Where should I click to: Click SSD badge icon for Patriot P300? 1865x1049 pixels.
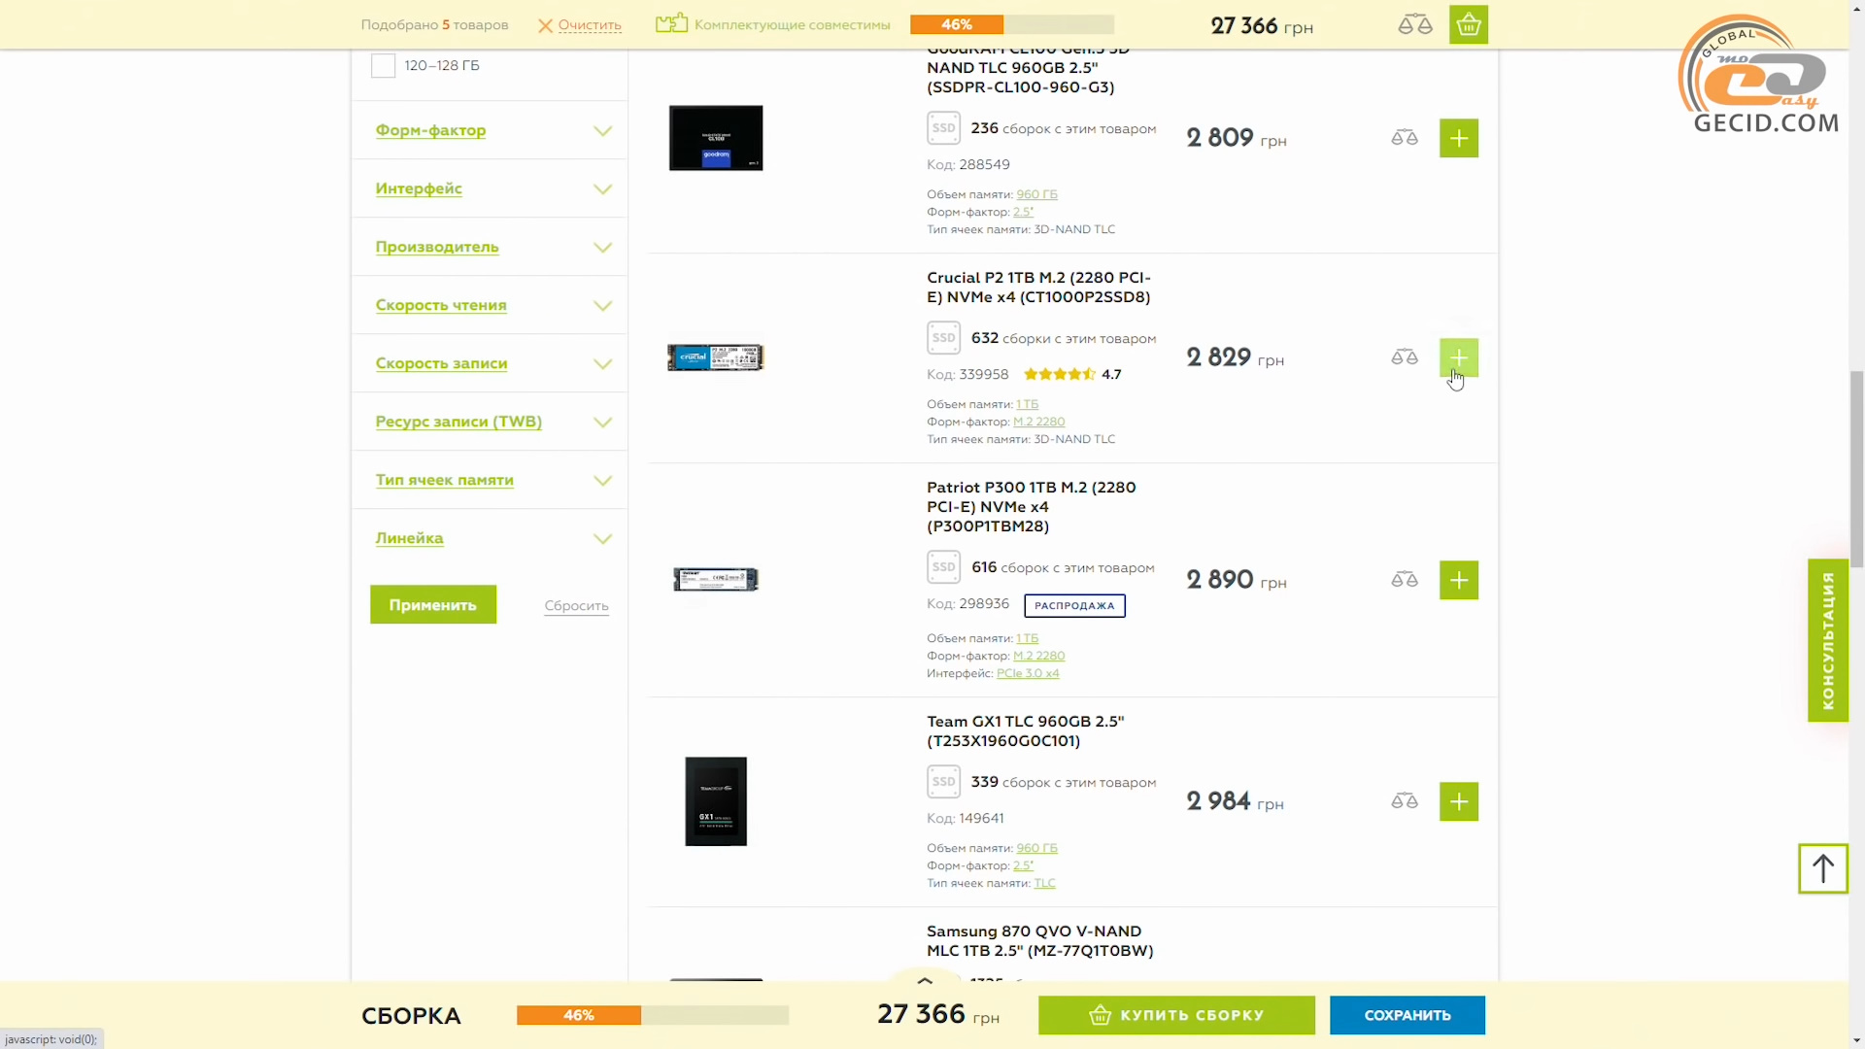click(x=943, y=567)
